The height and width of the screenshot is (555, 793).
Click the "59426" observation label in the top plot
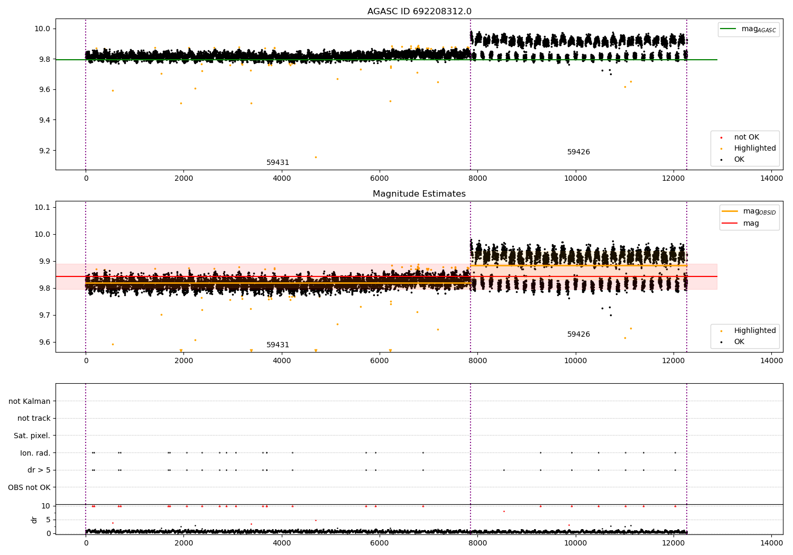[x=578, y=152]
